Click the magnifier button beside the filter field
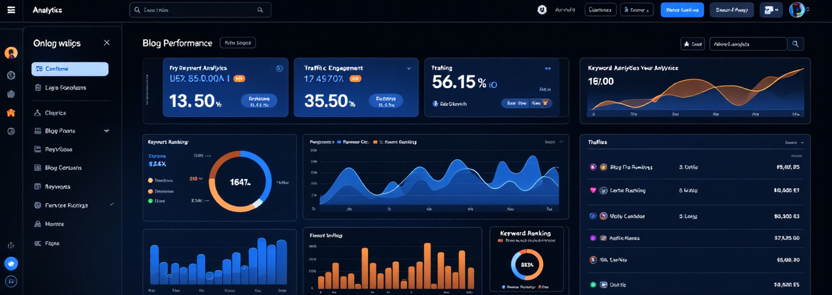This screenshot has height=295, width=832. (x=796, y=44)
